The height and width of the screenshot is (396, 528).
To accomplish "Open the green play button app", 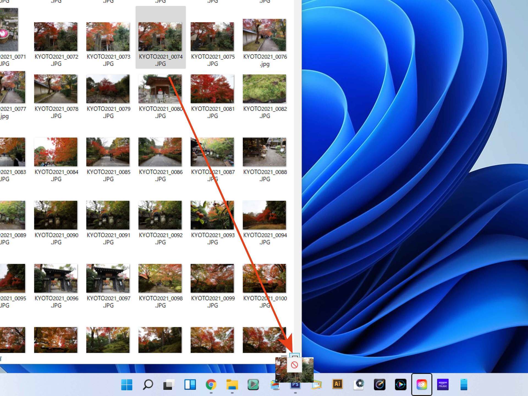I will coord(253,384).
